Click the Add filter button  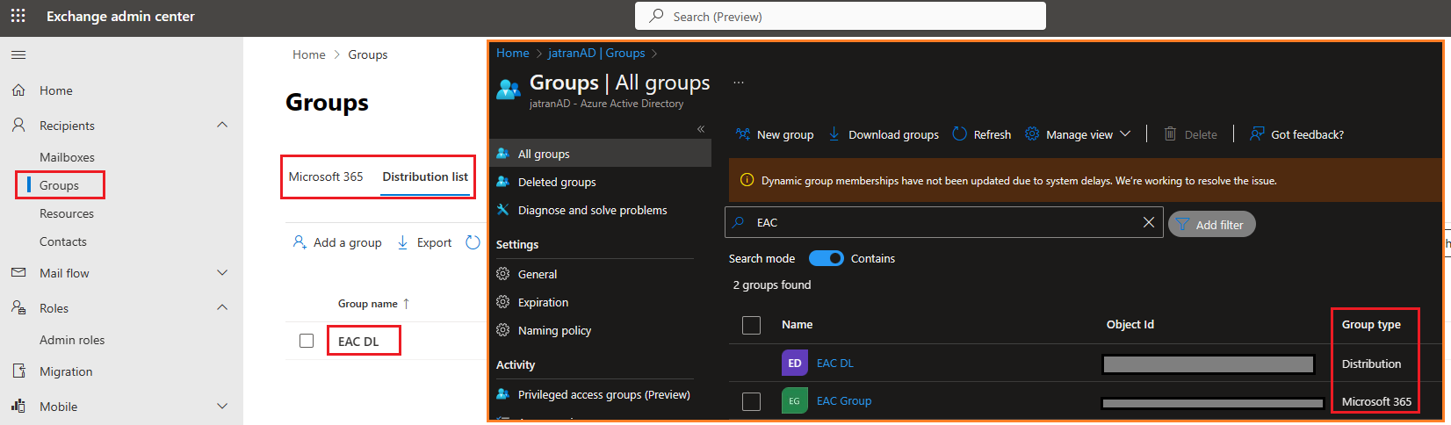click(x=1211, y=225)
